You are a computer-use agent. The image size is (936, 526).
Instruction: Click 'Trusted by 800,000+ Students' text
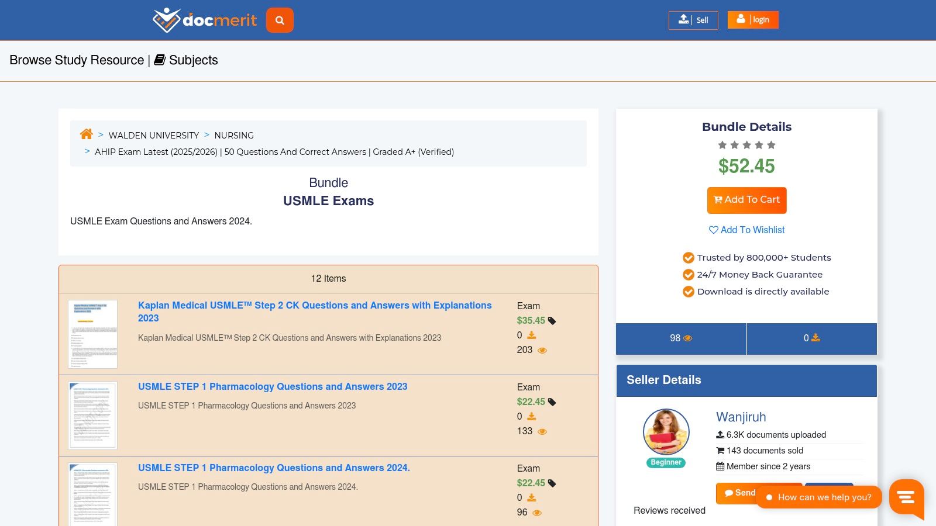(763, 258)
